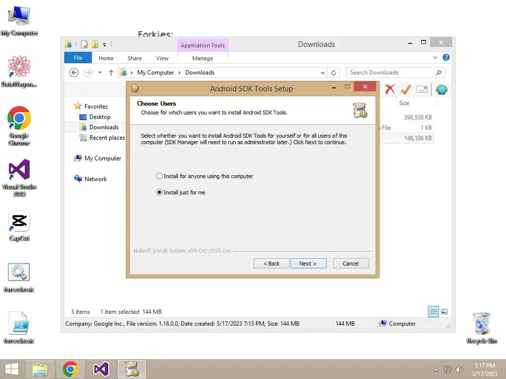
Task: Open File Explorer from taskbar
Action: 40,369
